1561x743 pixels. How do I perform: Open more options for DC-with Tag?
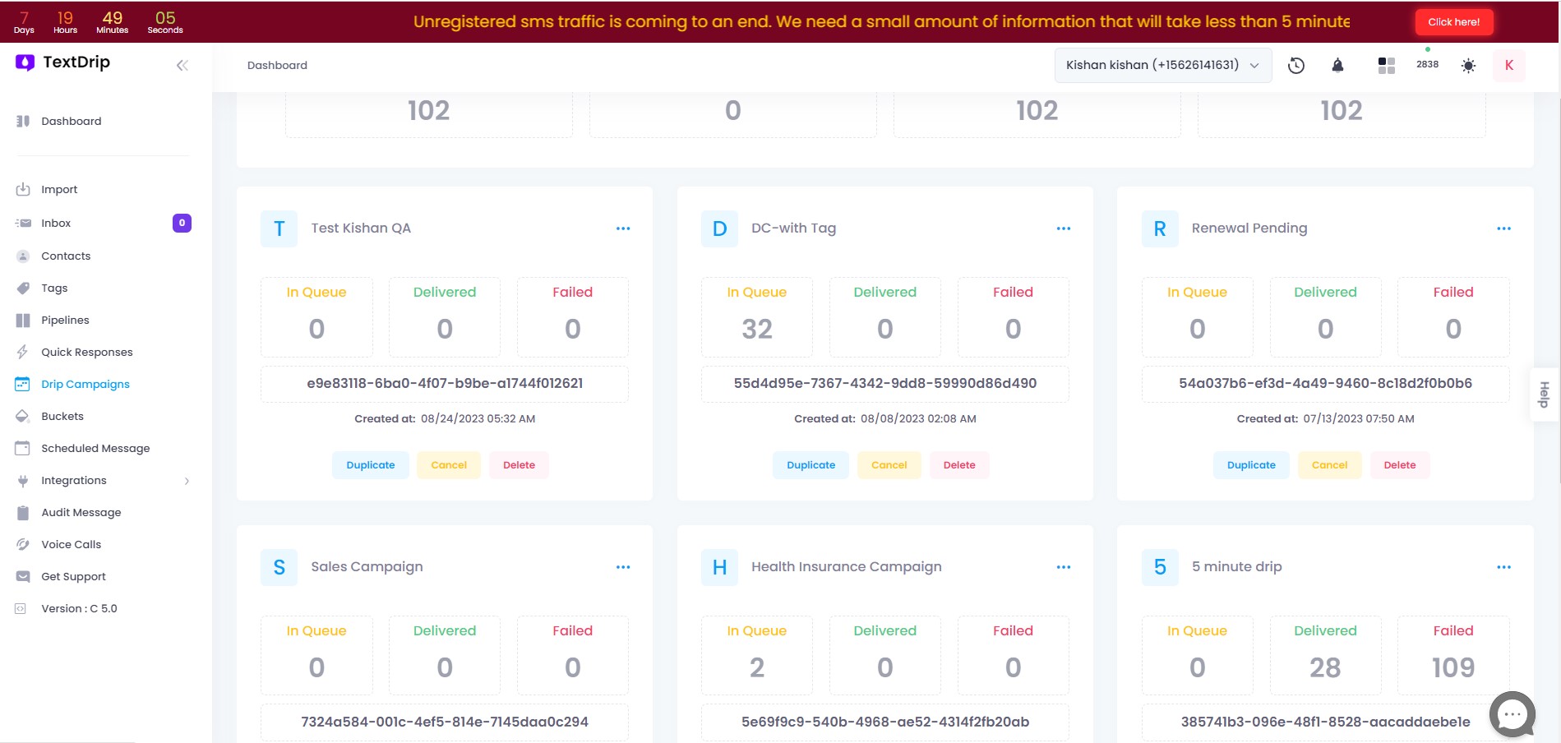coord(1063,228)
